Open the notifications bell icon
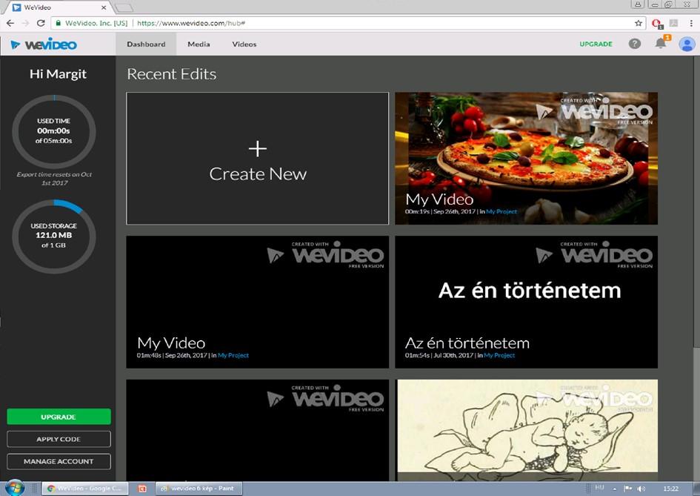 tap(660, 43)
